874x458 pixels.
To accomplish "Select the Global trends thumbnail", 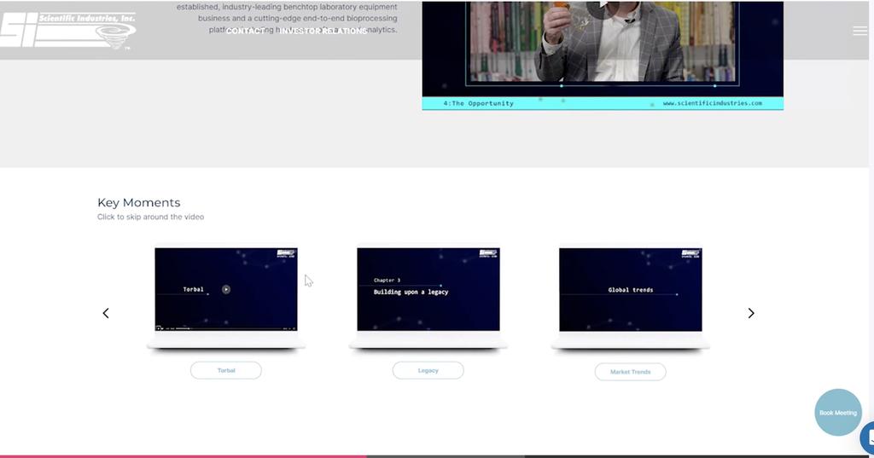I will 630,289.
